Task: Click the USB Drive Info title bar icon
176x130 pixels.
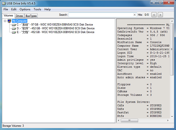Action: click(4, 4)
